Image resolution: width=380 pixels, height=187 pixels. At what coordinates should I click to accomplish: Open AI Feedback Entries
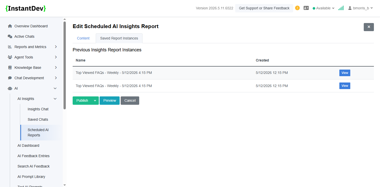(34, 156)
